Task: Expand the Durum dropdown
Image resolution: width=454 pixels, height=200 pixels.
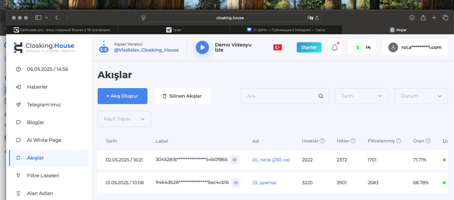Action: click(421, 96)
